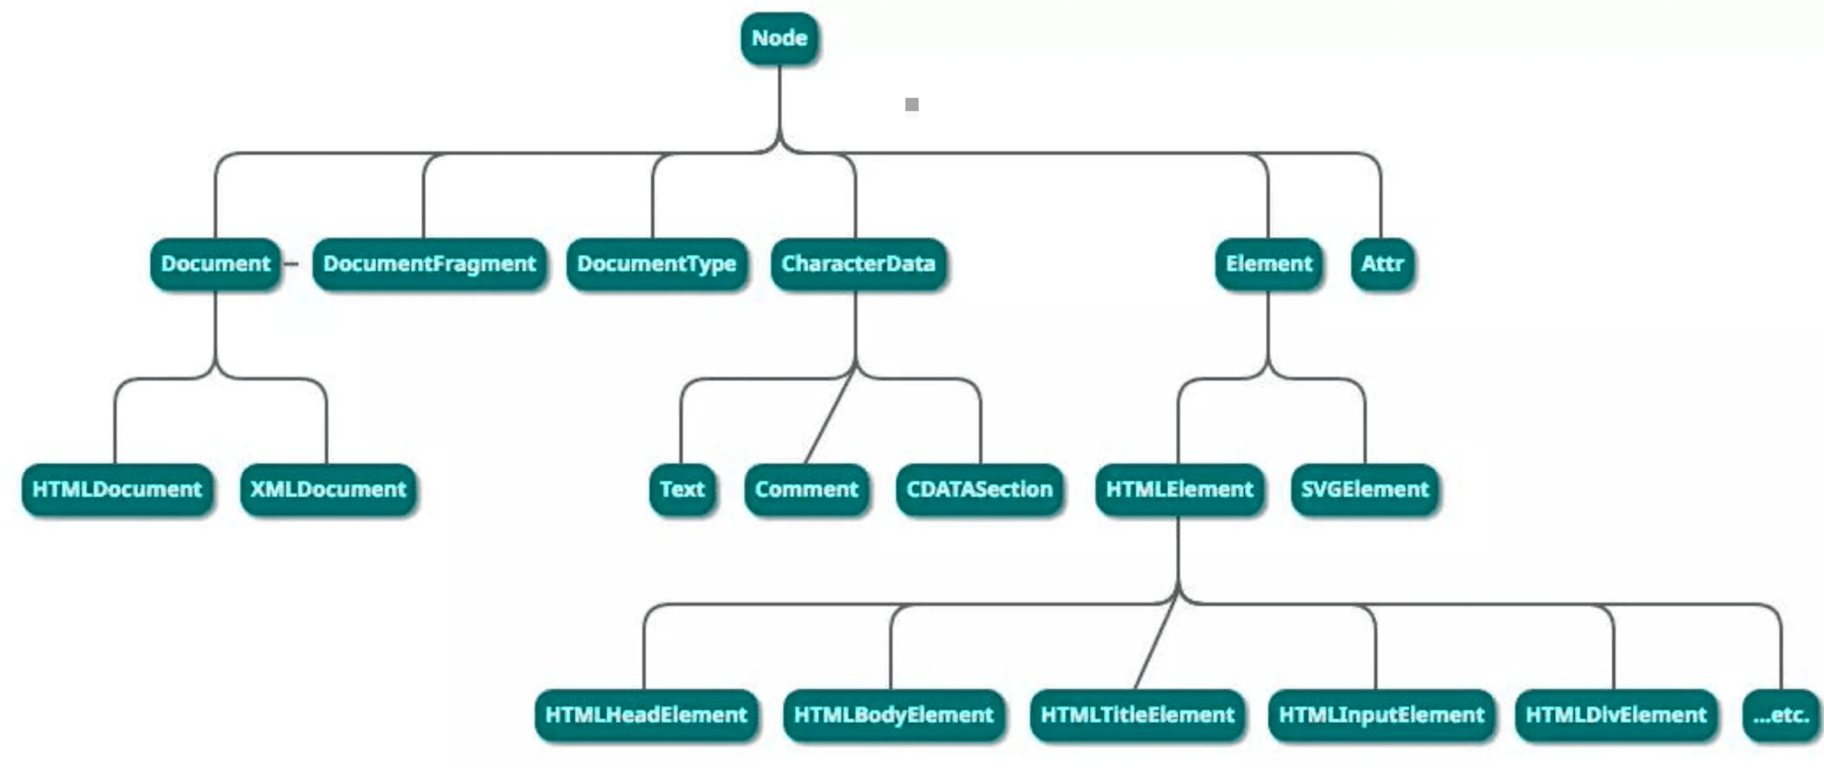This screenshot has width=1824, height=783.
Task: Click the Comment node
Action: tap(806, 489)
